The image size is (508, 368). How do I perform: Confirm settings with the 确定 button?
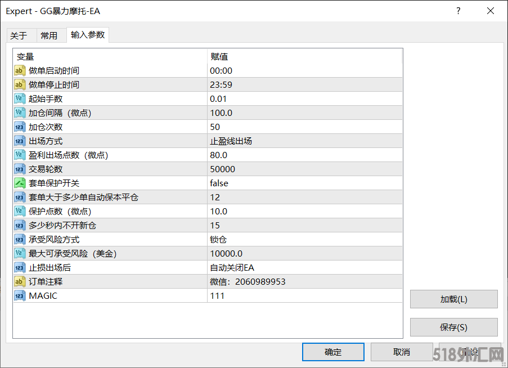pyautogui.click(x=332, y=352)
